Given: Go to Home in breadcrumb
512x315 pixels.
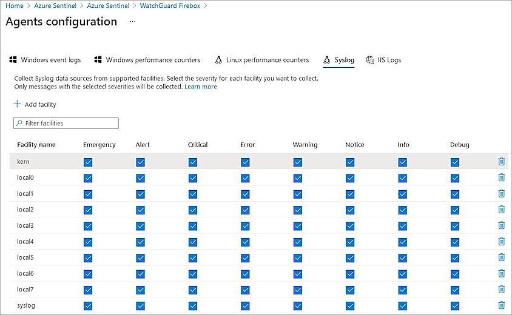Looking at the screenshot, I should click(x=14, y=5).
